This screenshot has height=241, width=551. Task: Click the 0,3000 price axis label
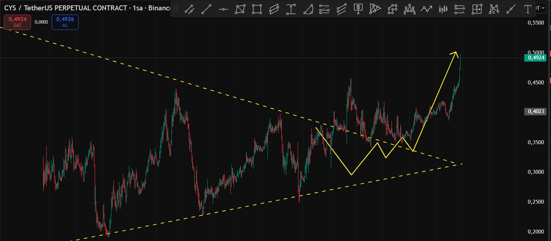536,172
